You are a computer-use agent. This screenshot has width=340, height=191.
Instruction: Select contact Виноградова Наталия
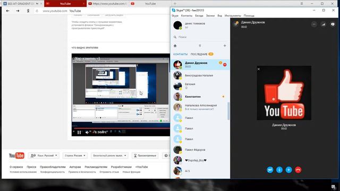[x=200, y=75]
